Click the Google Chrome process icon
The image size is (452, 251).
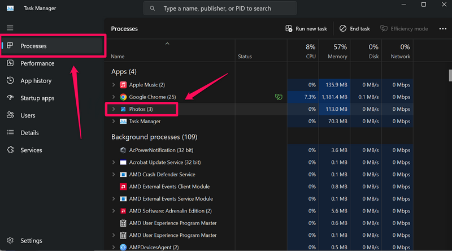(123, 97)
